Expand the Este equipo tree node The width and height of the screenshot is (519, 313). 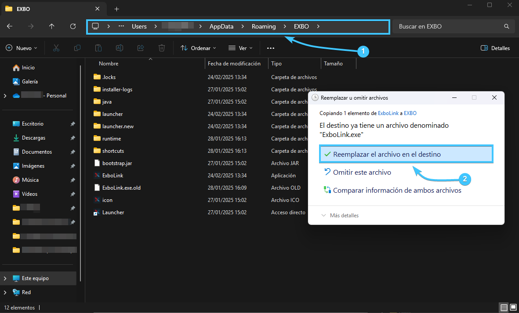point(5,278)
